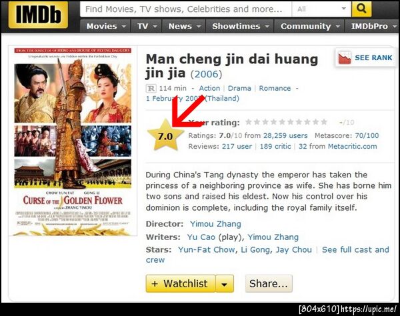Click the R certificate rating icon

151,89
